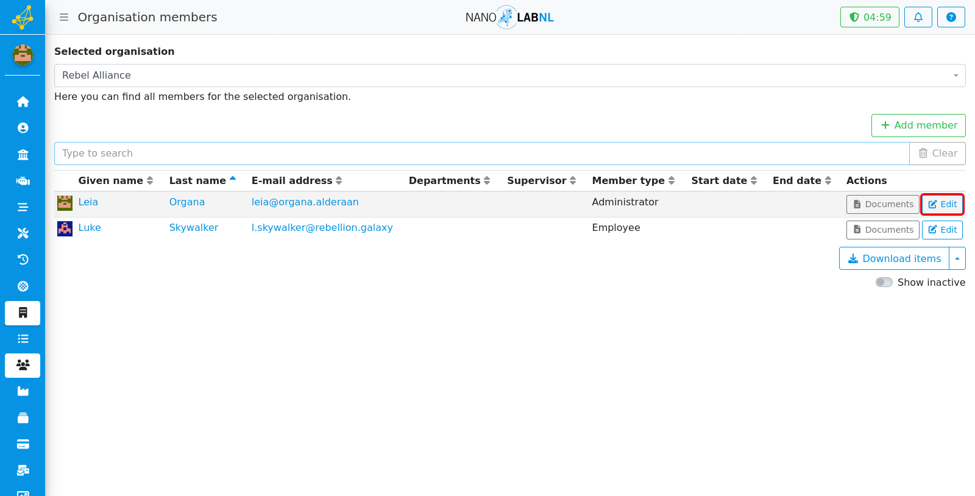Click the office building sidebar icon
This screenshot has width=975, height=496.
tap(23, 313)
